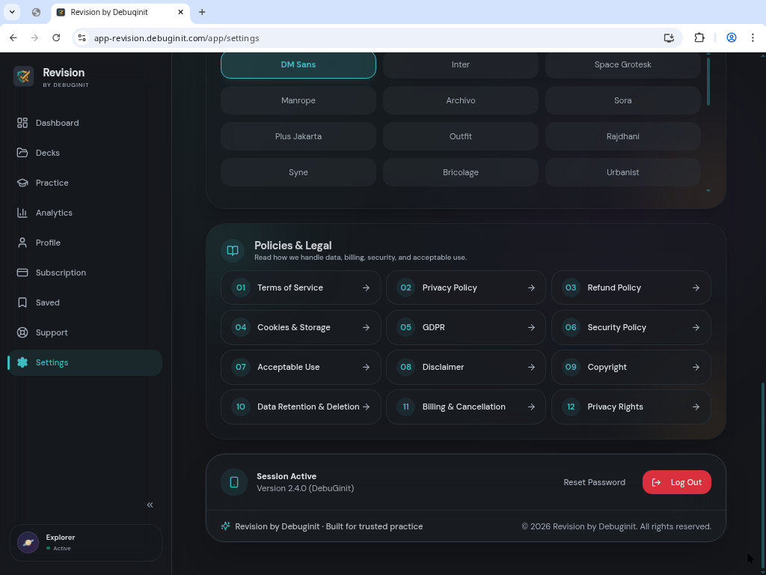Open Practice using its sidebar icon

coord(22,183)
